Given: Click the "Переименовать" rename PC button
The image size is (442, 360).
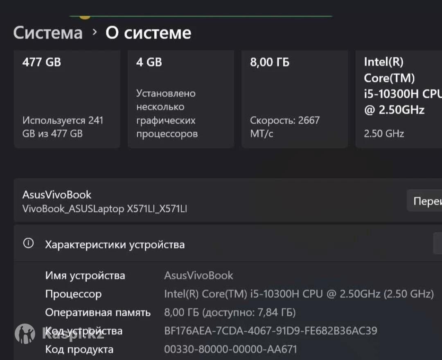Looking at the screenshot, I should point(426,201).
